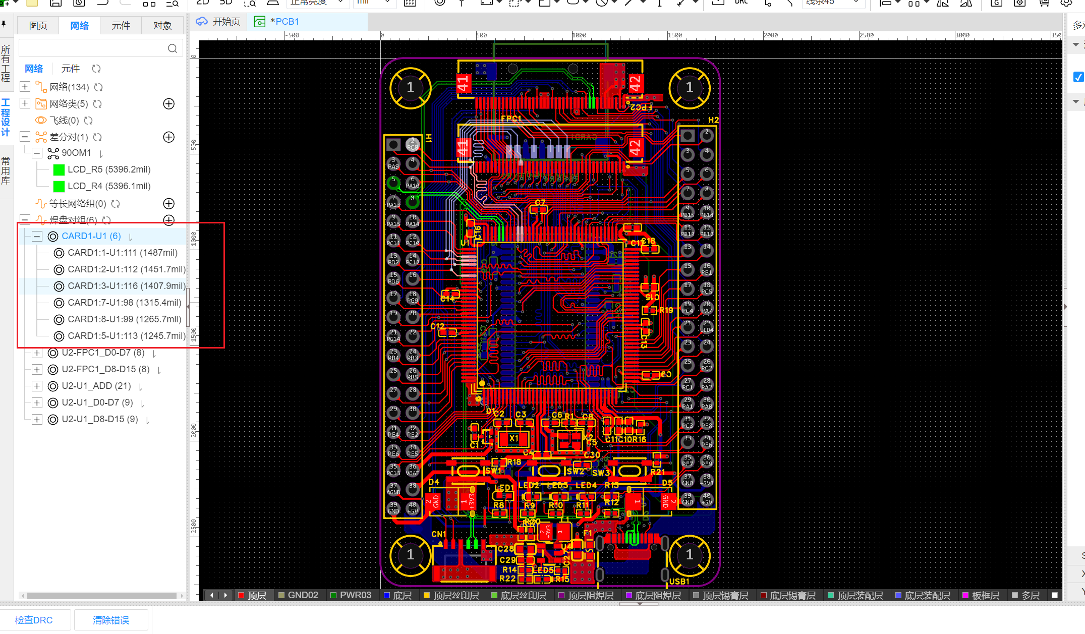1085x634 pixels.
Task: Click the green color swatch of LCD_R5
Action: tap(59, 170)
